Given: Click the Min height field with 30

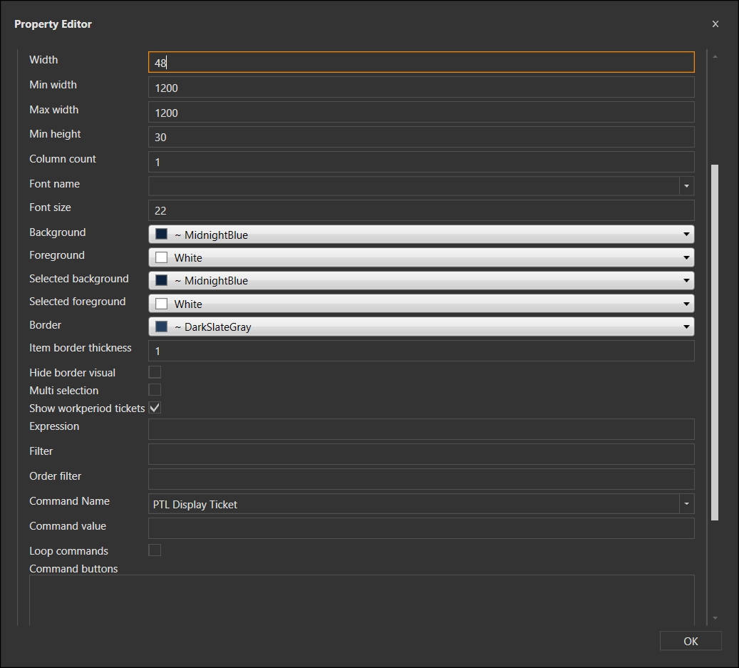Looking at the screenshot, I should tap(421, 137).
